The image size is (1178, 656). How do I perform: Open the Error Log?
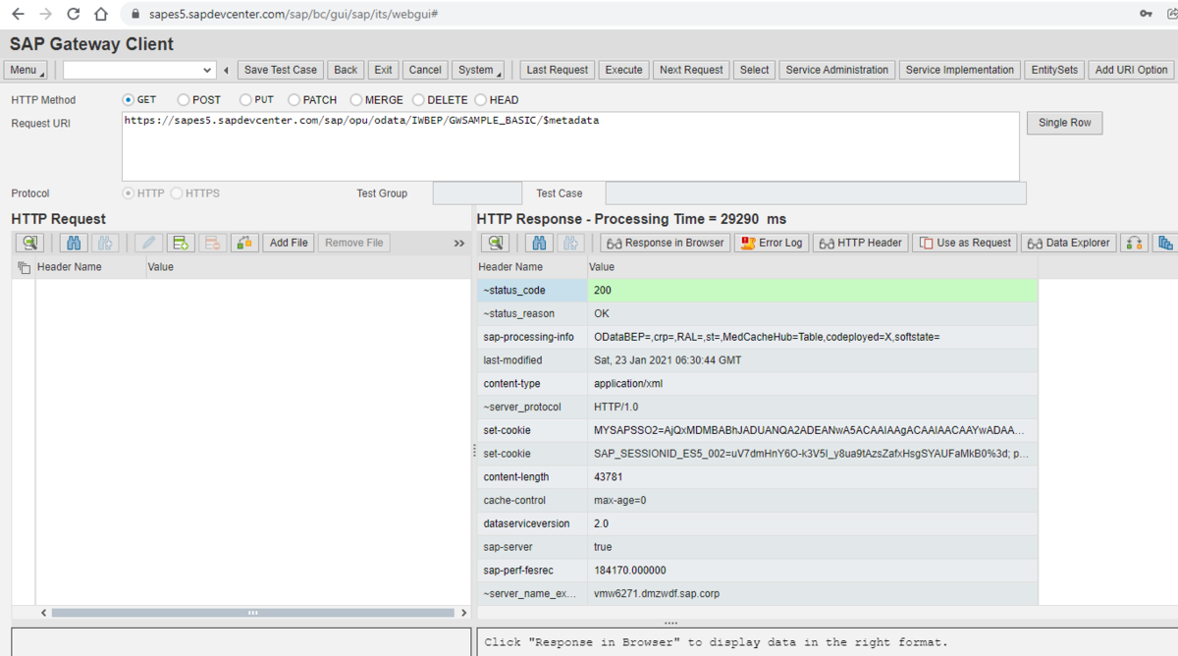tap(772, 243)
